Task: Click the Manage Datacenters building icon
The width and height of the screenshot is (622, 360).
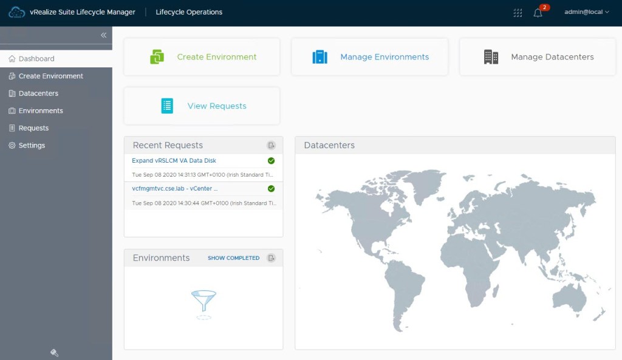Action: (x=491, y=57)
